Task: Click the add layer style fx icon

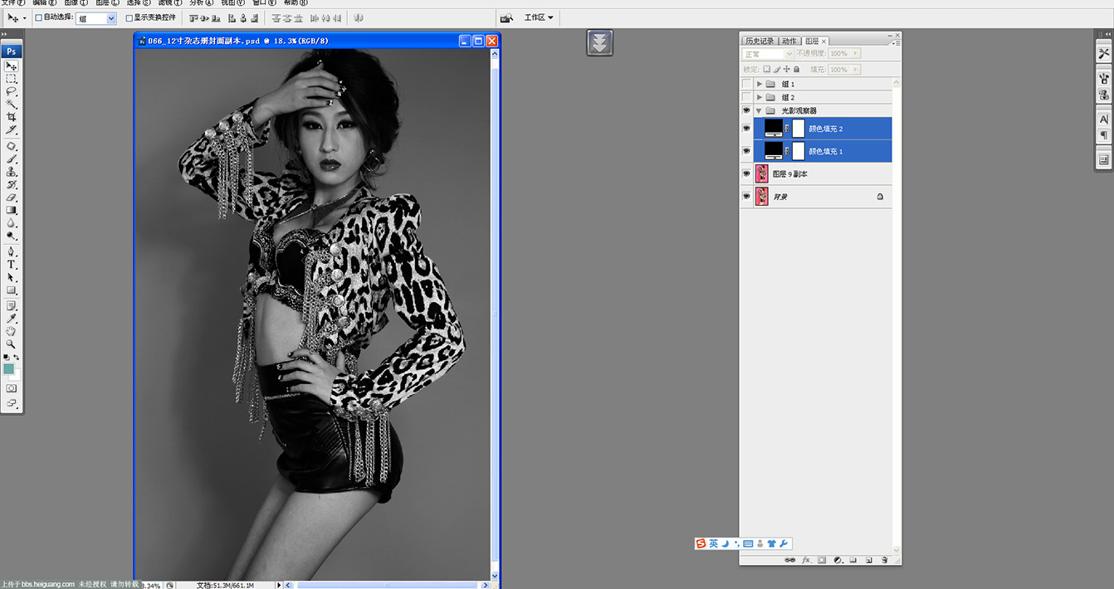Action: [806, 560]
